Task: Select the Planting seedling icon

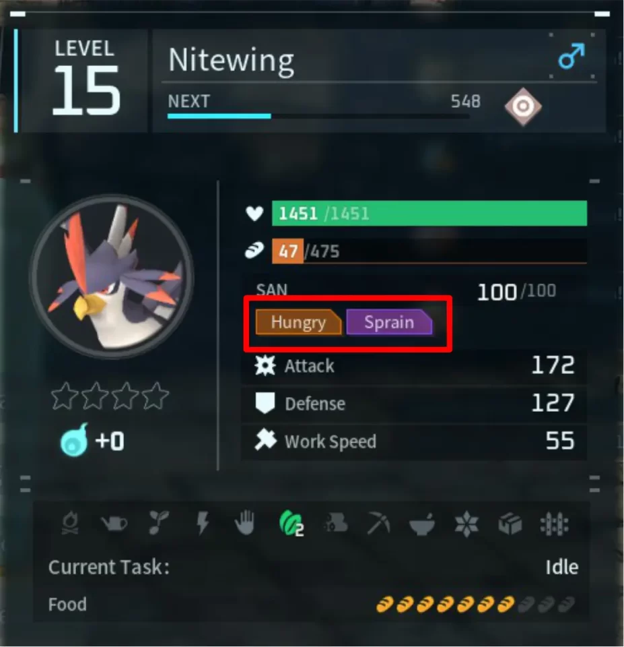Action: (158, 523)
